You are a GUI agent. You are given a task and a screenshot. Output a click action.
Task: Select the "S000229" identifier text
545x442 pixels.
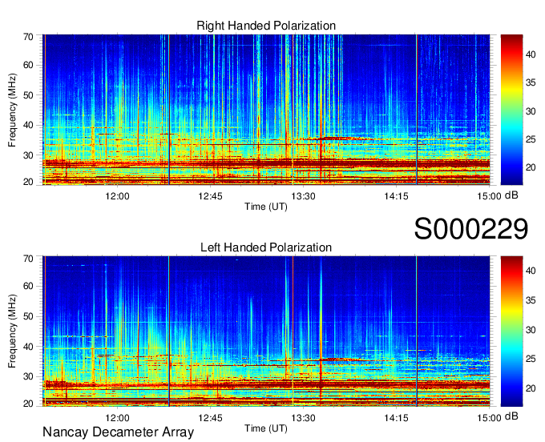tap(471, 229)
